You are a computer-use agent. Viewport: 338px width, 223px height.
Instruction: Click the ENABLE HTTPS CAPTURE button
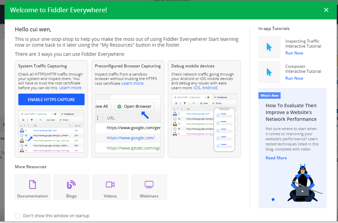51,99
